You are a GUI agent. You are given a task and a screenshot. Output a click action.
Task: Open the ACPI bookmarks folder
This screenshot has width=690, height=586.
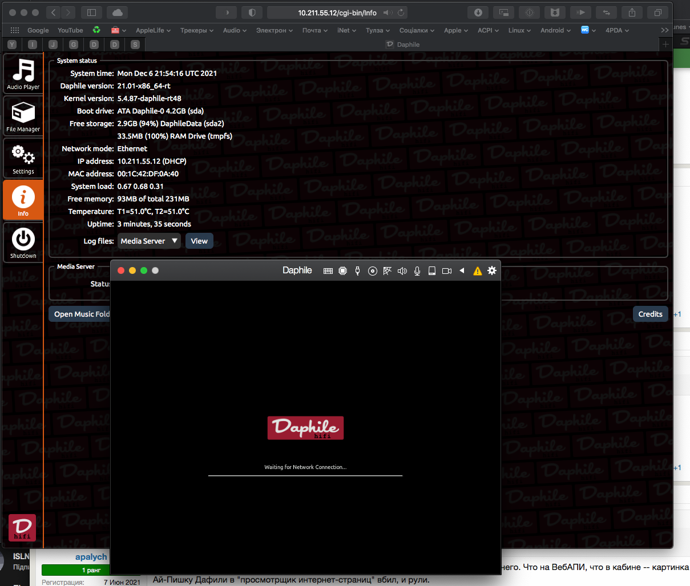click(488, 30)
